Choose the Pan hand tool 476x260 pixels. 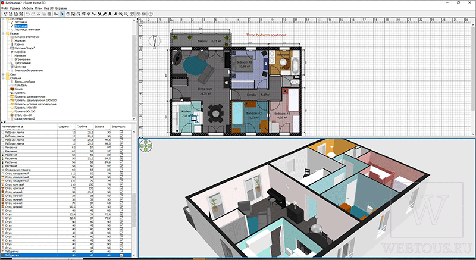click(x=68, y=14)
